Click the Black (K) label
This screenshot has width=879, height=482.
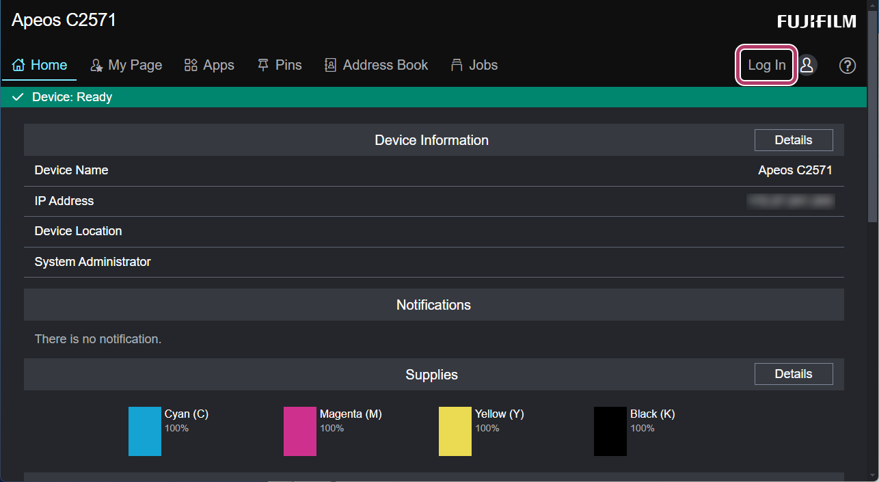653,414
